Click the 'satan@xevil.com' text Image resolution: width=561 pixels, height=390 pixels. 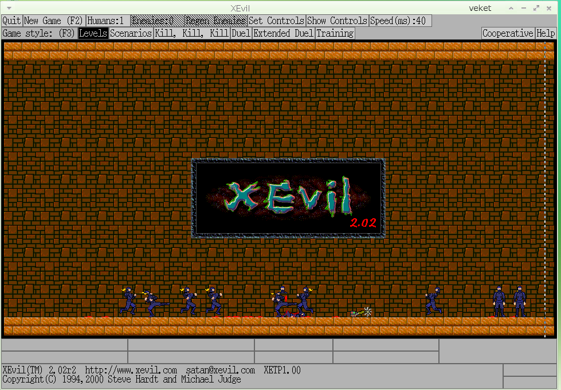click(x=221, y=370)
